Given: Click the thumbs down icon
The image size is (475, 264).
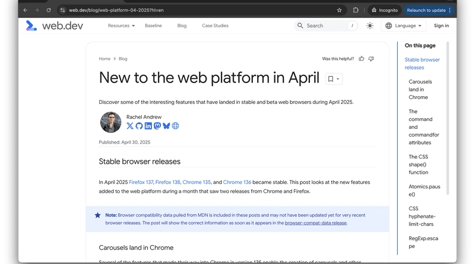Looking at the screenshot, I should (371, 59).
